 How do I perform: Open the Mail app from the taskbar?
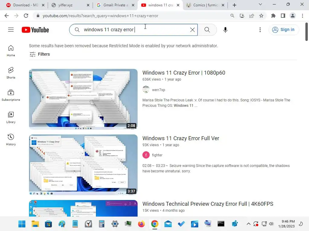(x=168, y=224)
